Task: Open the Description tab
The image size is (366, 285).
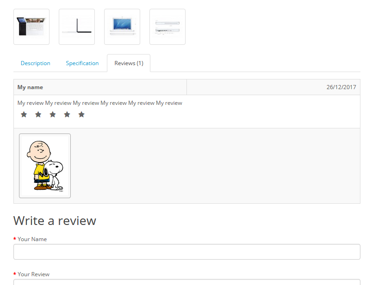Action: [36, 63]
